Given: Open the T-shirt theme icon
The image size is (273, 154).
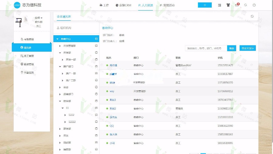Looking at the screenshot, I should pos(228,5).
